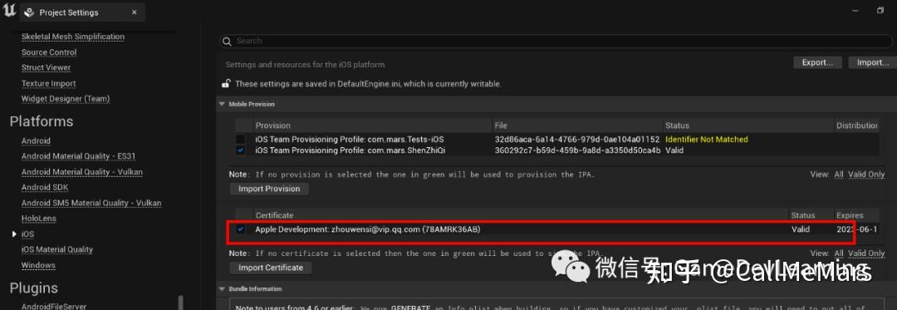Viewport: 897px width, 310px height.
Task: Open Skeletal Mesh Simplification settings
Action: pos(72,37)
